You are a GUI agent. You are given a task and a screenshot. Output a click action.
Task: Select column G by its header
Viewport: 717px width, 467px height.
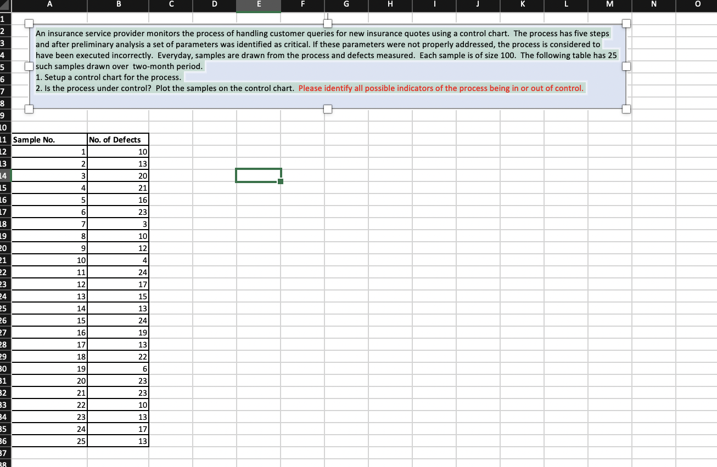click(346, 5)
